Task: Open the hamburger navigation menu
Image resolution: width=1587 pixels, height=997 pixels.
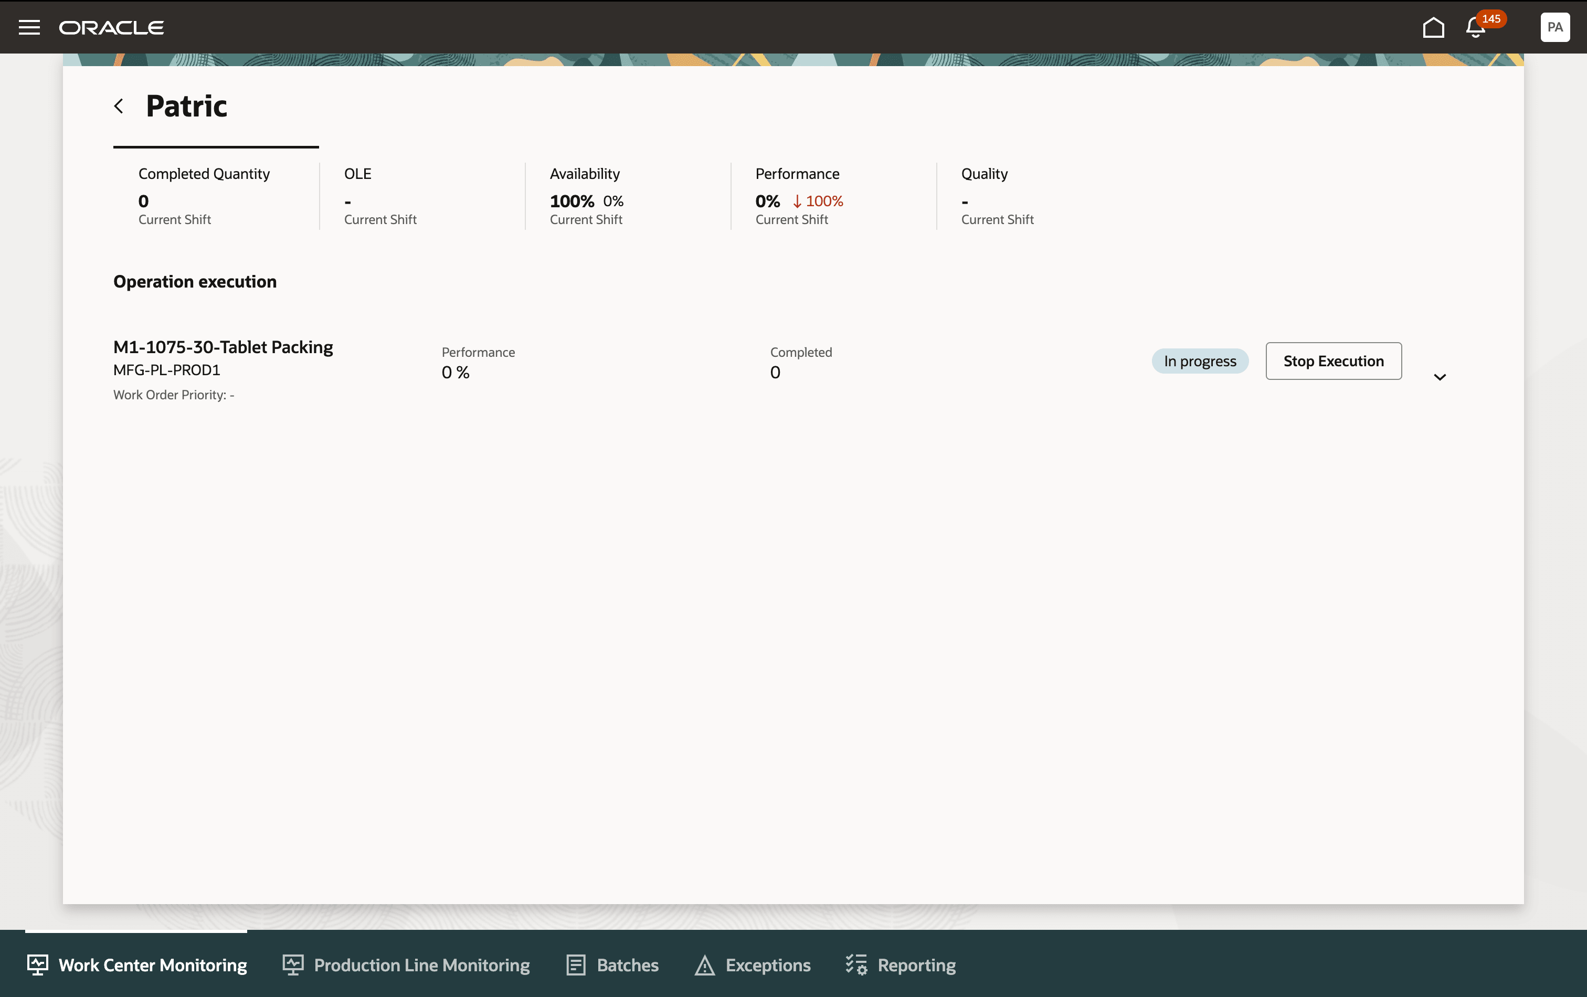Action: [29, 27]
